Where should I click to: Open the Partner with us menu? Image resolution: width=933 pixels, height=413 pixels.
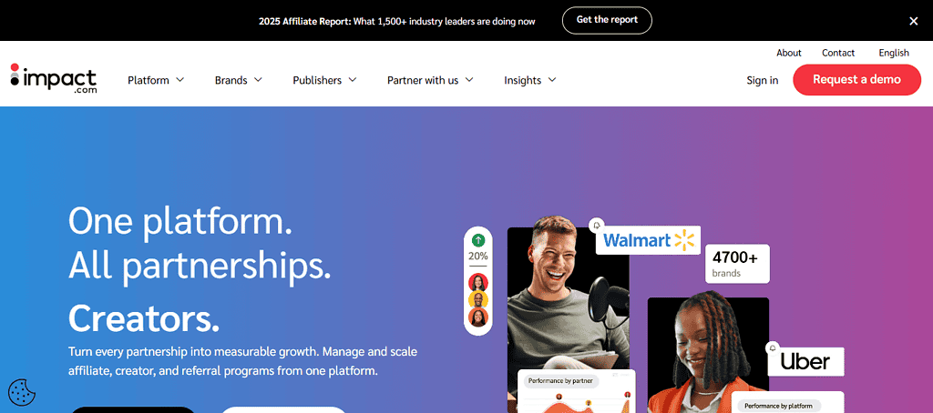(430, 80)
